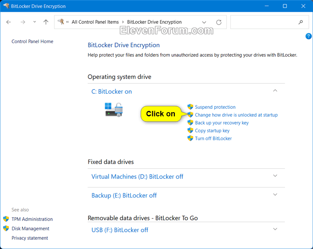Click 'Removable data drives - BitLocker To Go' heading
This screenshot has width=313, height=249.
pos(143,218)
